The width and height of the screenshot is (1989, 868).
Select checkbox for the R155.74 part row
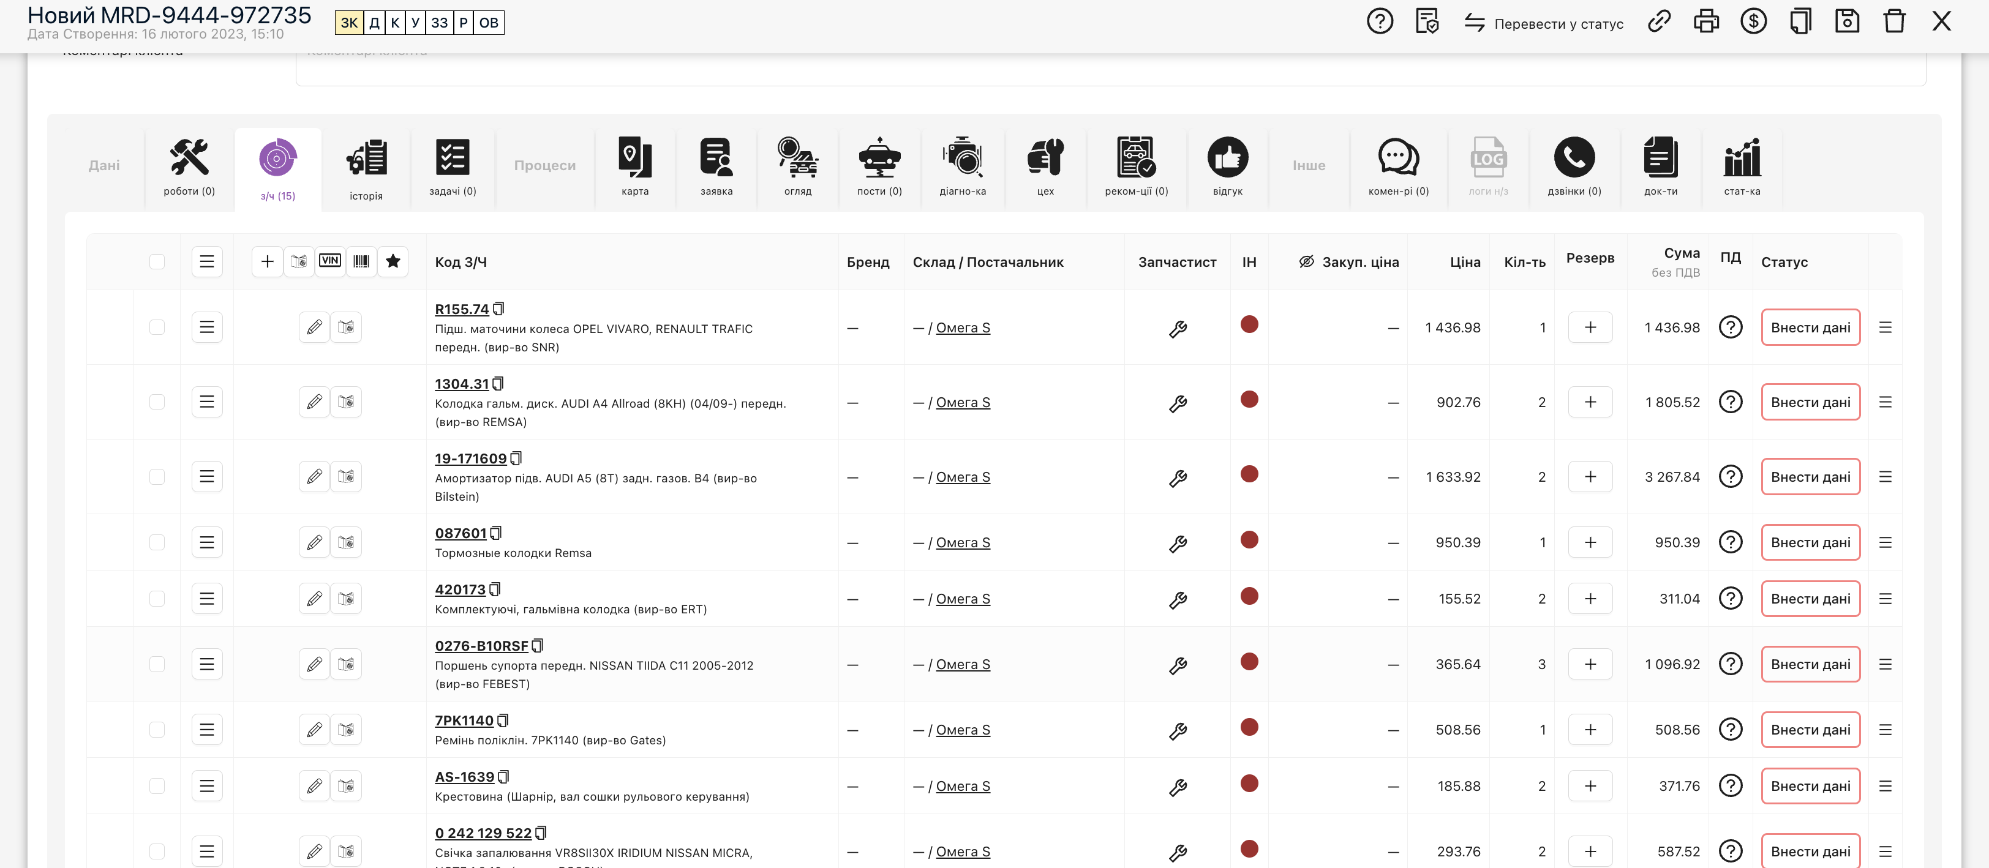(x=157, y=327)
